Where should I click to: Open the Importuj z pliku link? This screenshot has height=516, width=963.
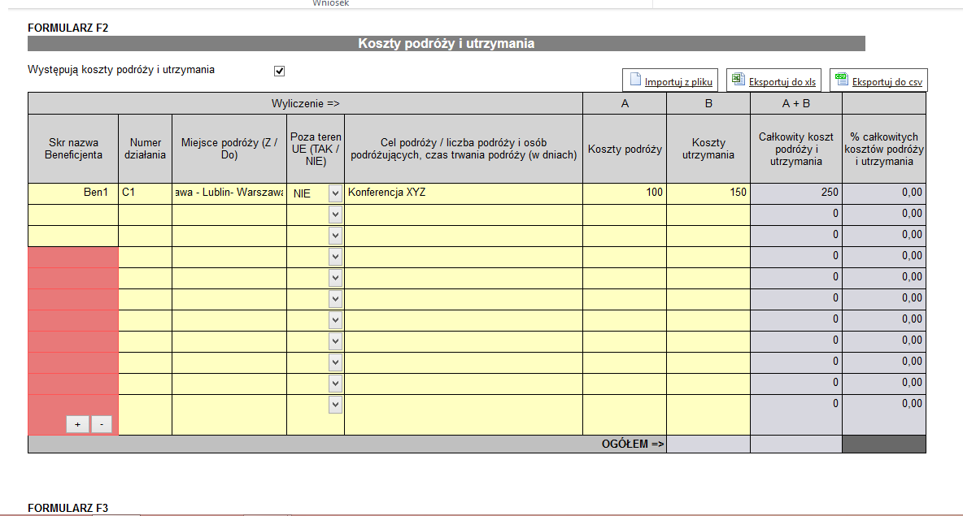coord(678,81)
